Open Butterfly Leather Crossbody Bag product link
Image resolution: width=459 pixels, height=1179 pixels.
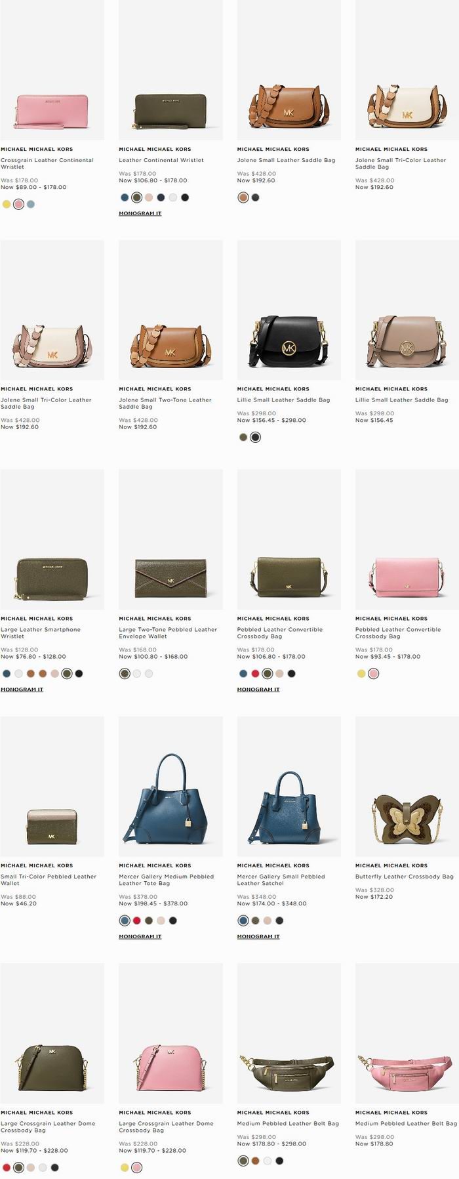click(404, 877)
